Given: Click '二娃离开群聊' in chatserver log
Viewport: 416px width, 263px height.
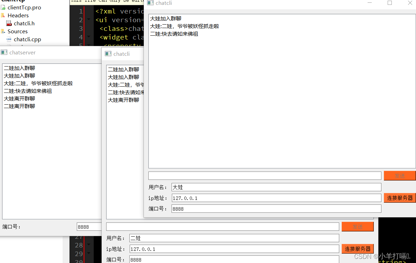Looking at the screenshot, I should click(x=19, y=106).
